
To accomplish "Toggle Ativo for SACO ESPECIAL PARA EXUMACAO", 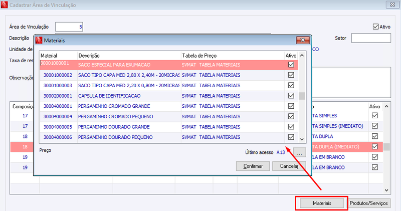I will point(291,65).
